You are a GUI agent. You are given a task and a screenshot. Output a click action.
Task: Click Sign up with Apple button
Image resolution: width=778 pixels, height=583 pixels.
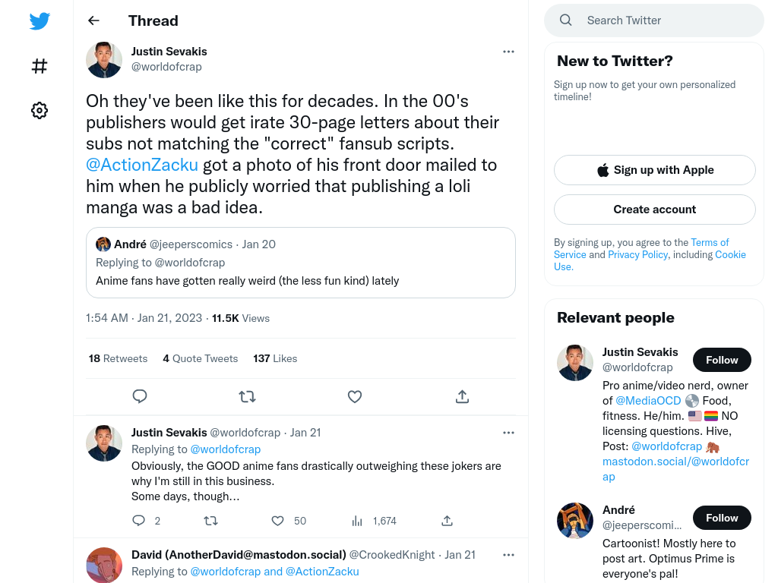point(654,170)
